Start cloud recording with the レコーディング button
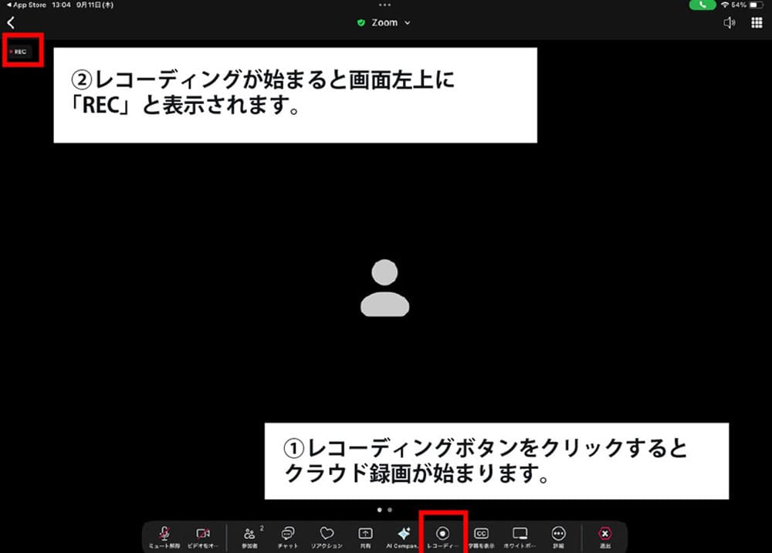 click(441, 534)
